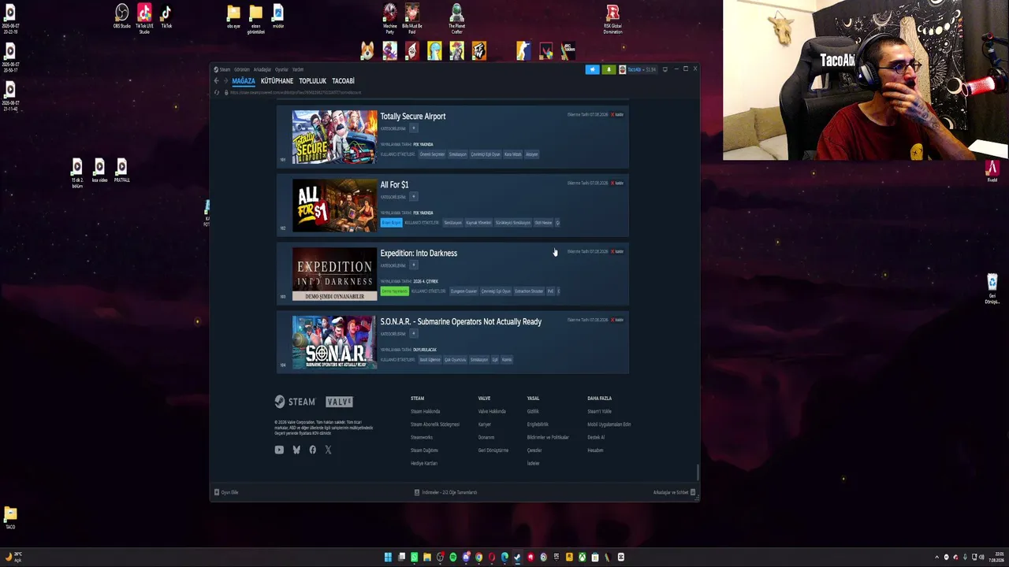Add a category to All For $1
This screenshot has height=567, width=1009.
(x=414, y=197)
